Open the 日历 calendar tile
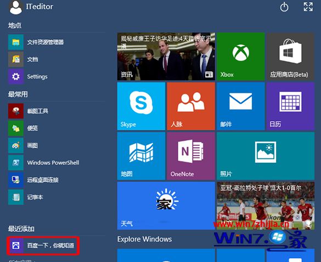Viewport: 321px width, 262px height. [x=290, y=106]
